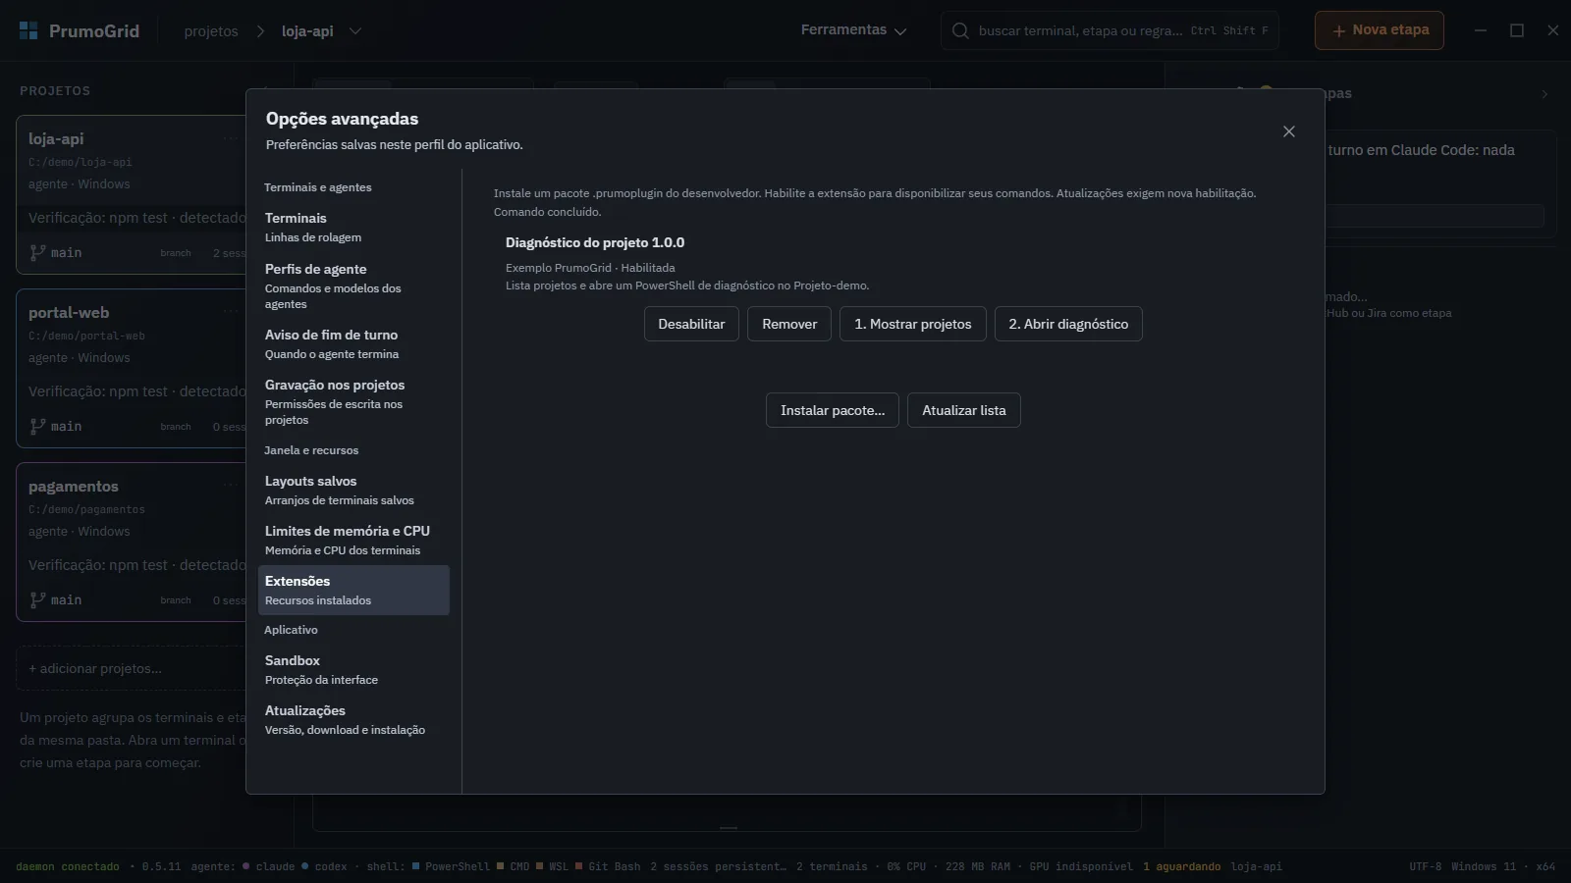The width and height of the screenshot is (1571, 883).
Task: Click codex agent in the status bar
Action: 324,866
